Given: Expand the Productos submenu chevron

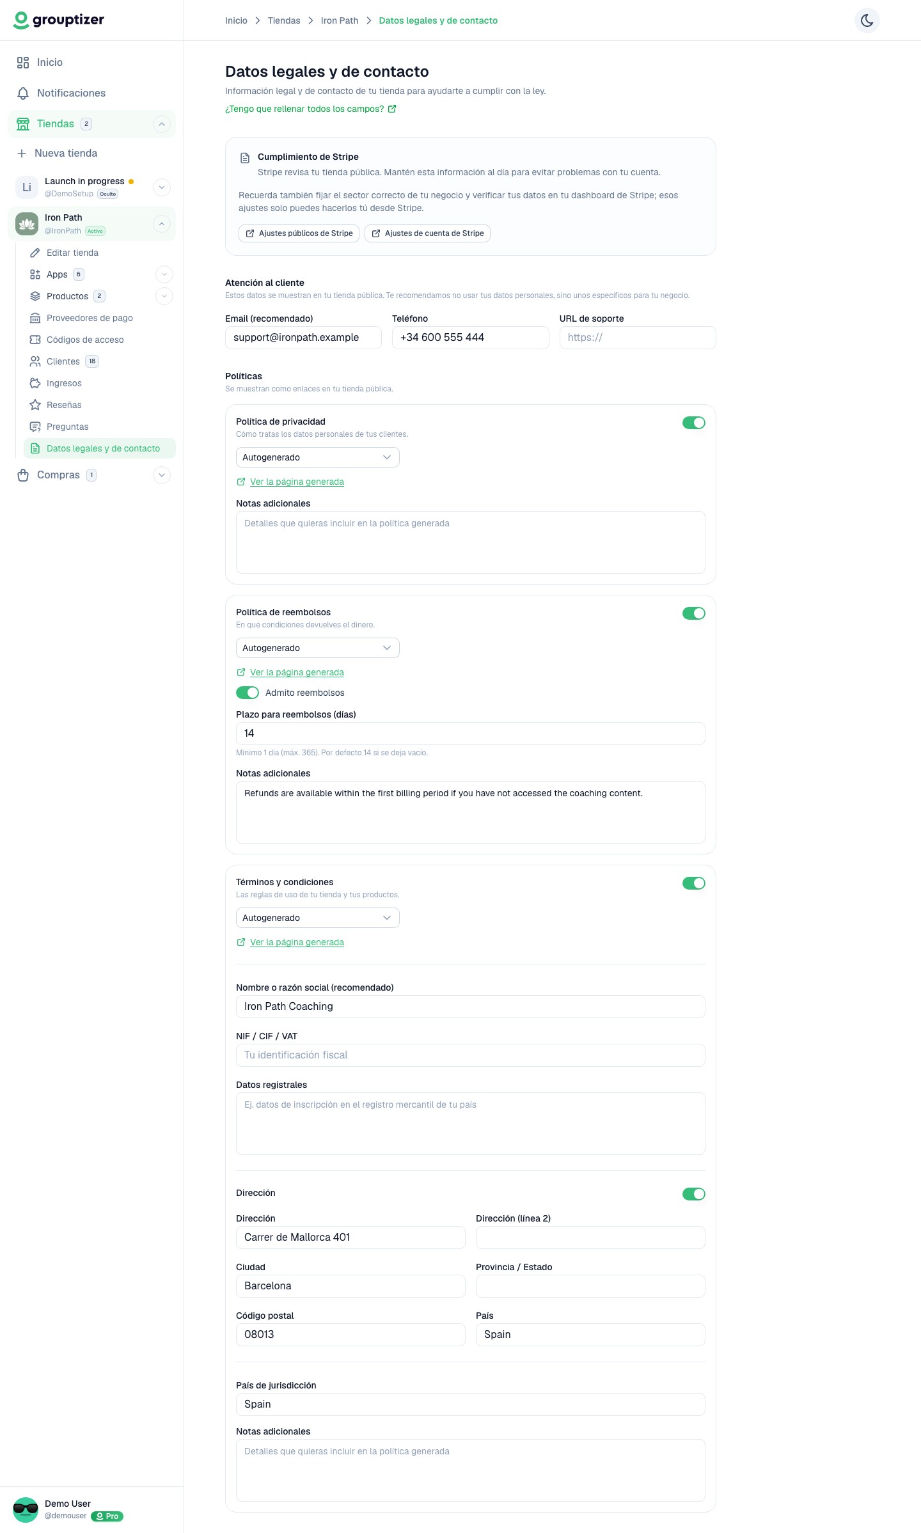Looking at the screenshot, I should (164, 297).
